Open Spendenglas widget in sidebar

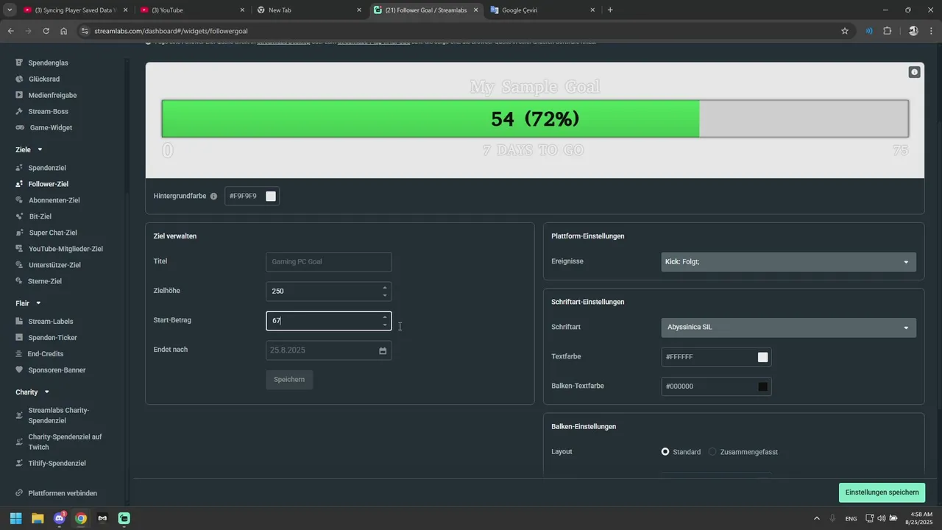tap(48, 63)
